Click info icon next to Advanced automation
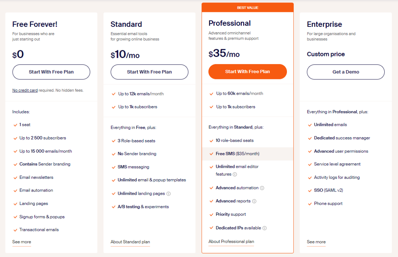Screen dimensions: 398x257 (x=262, y=188)
